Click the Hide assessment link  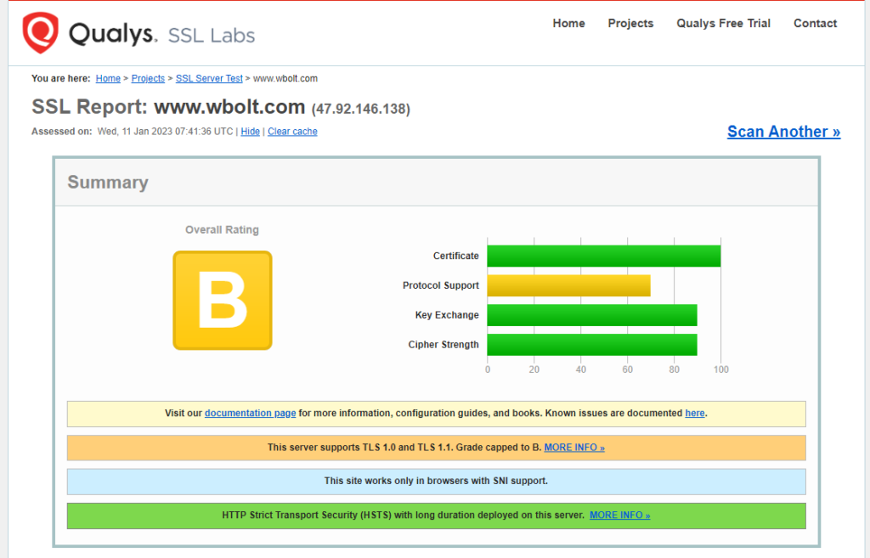(x=251, y=132)
